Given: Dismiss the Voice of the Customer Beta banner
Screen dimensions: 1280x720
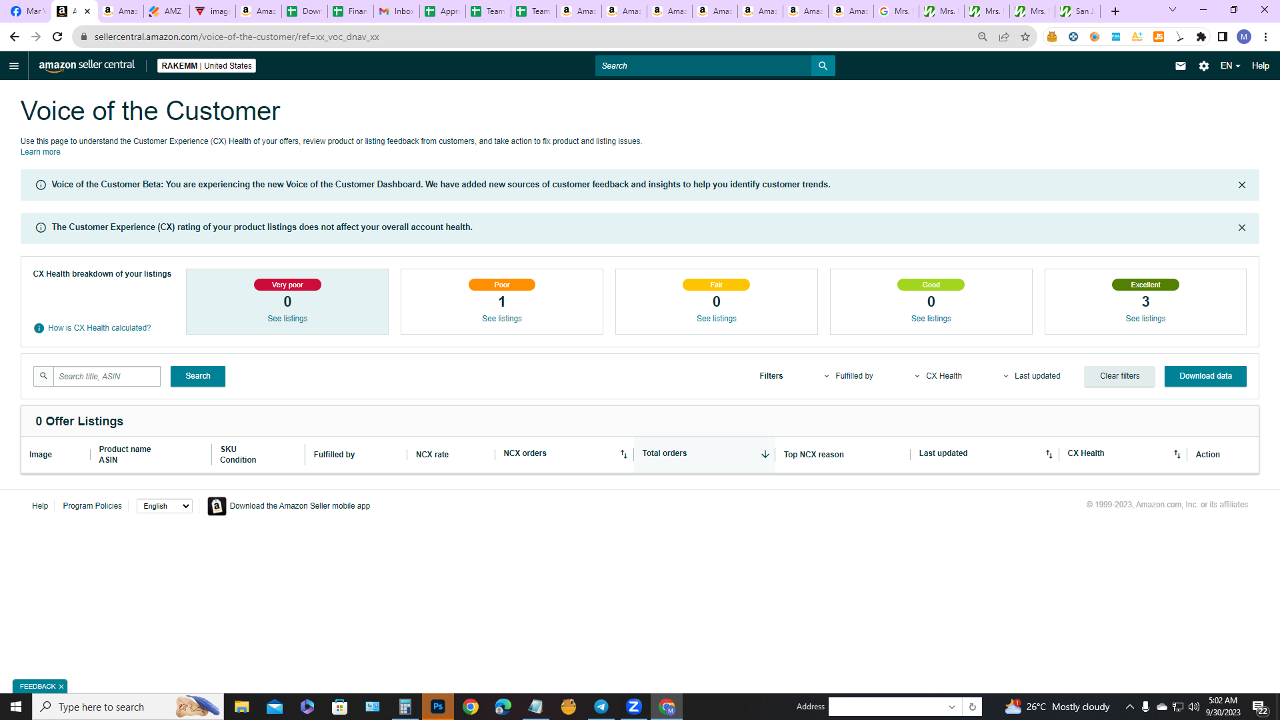Looking at the screenshot, I should pos(1242,185).
